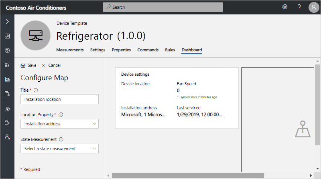
Task: Open the analytics chart sidebar icon
Action: [x=7, y=79]
